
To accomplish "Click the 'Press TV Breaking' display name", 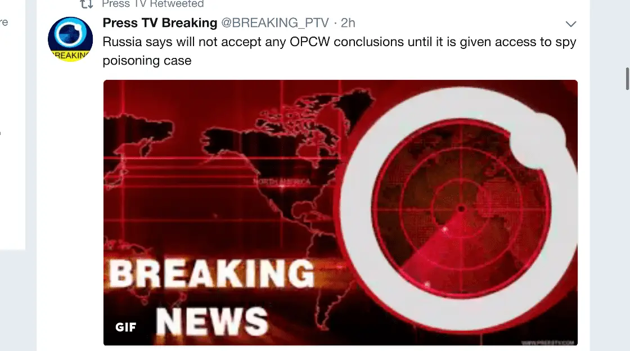I will (160, 23).
